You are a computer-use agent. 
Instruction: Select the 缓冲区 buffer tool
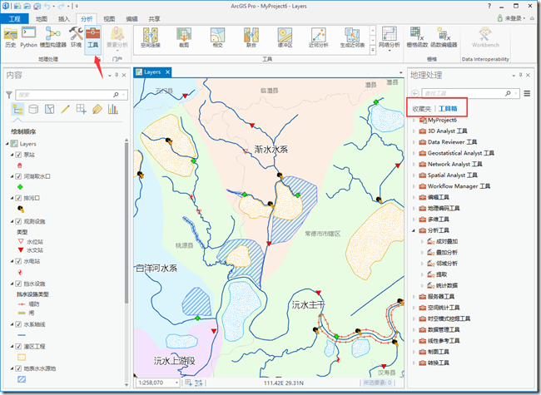point(285,37)
